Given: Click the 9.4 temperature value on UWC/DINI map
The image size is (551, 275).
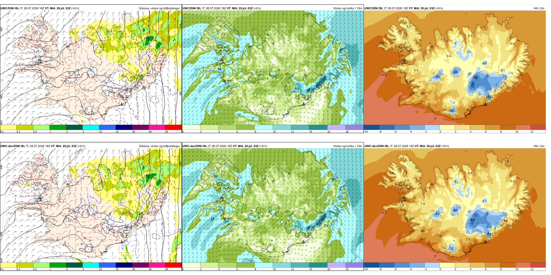Looking at the screenshot, I should point(423,93).
